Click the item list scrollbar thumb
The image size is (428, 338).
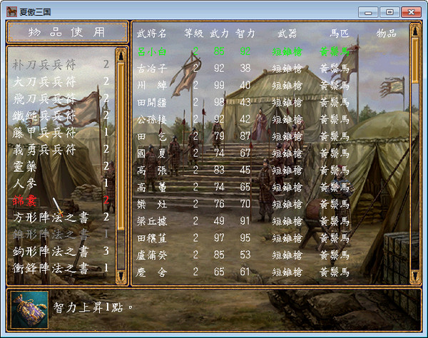[x=121, y=146]
